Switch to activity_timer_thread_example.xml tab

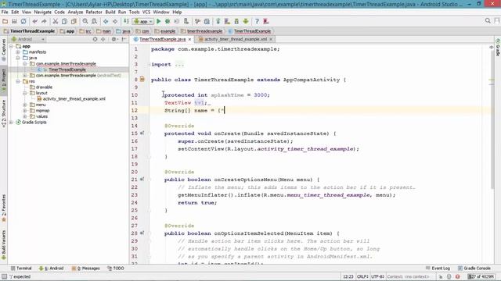click(x=236, y=39)
